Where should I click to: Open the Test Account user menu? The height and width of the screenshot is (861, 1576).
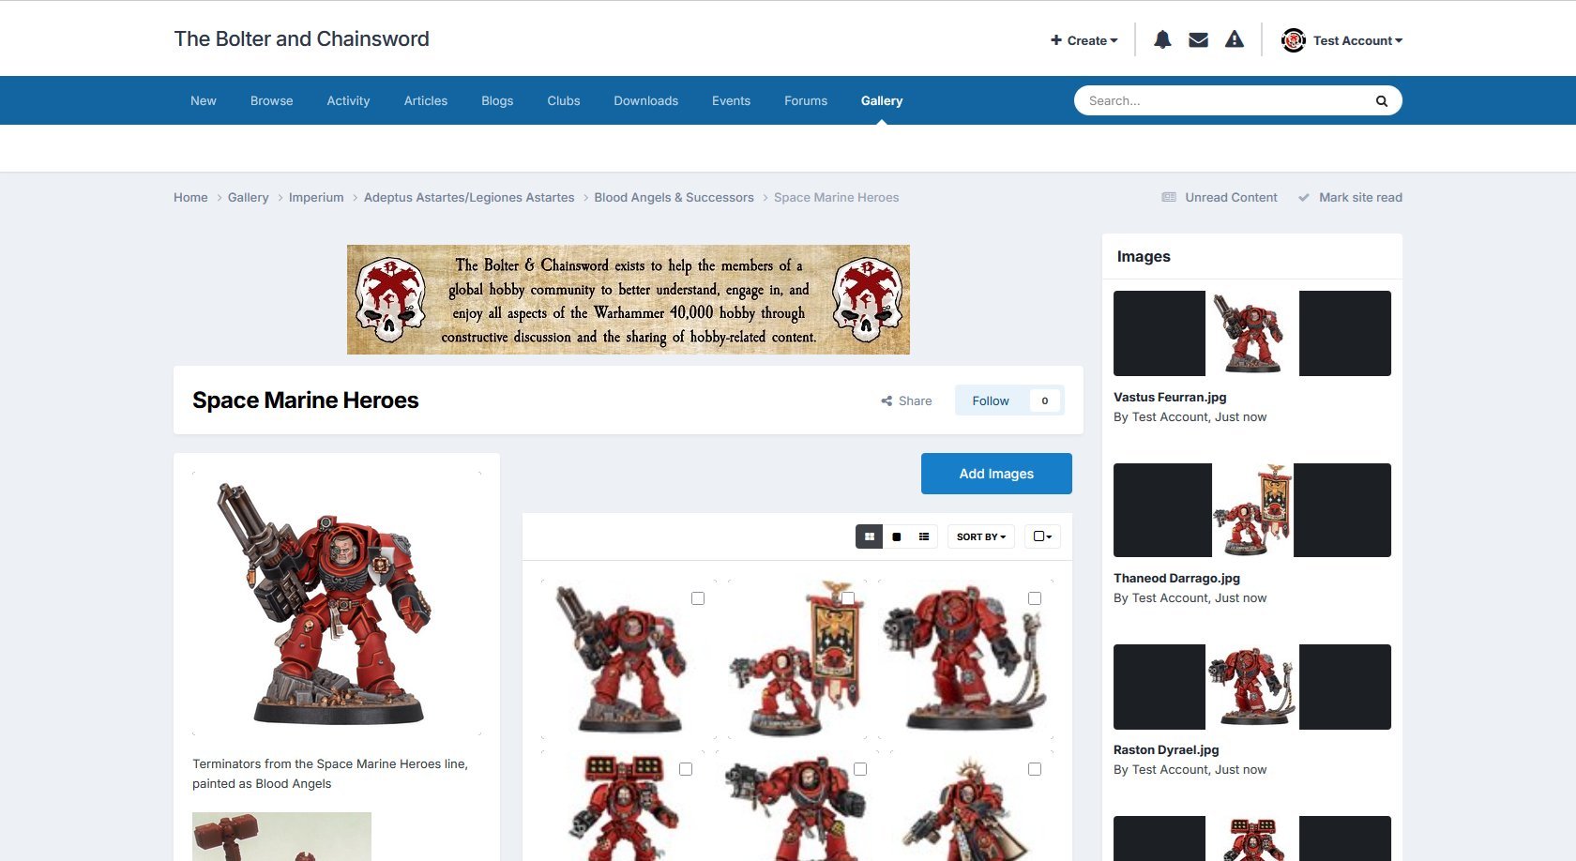(1342, 40)
